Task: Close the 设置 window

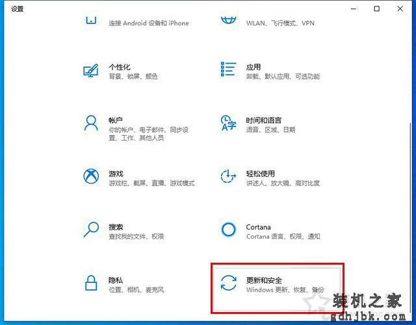Action: (x=400, y=8)
